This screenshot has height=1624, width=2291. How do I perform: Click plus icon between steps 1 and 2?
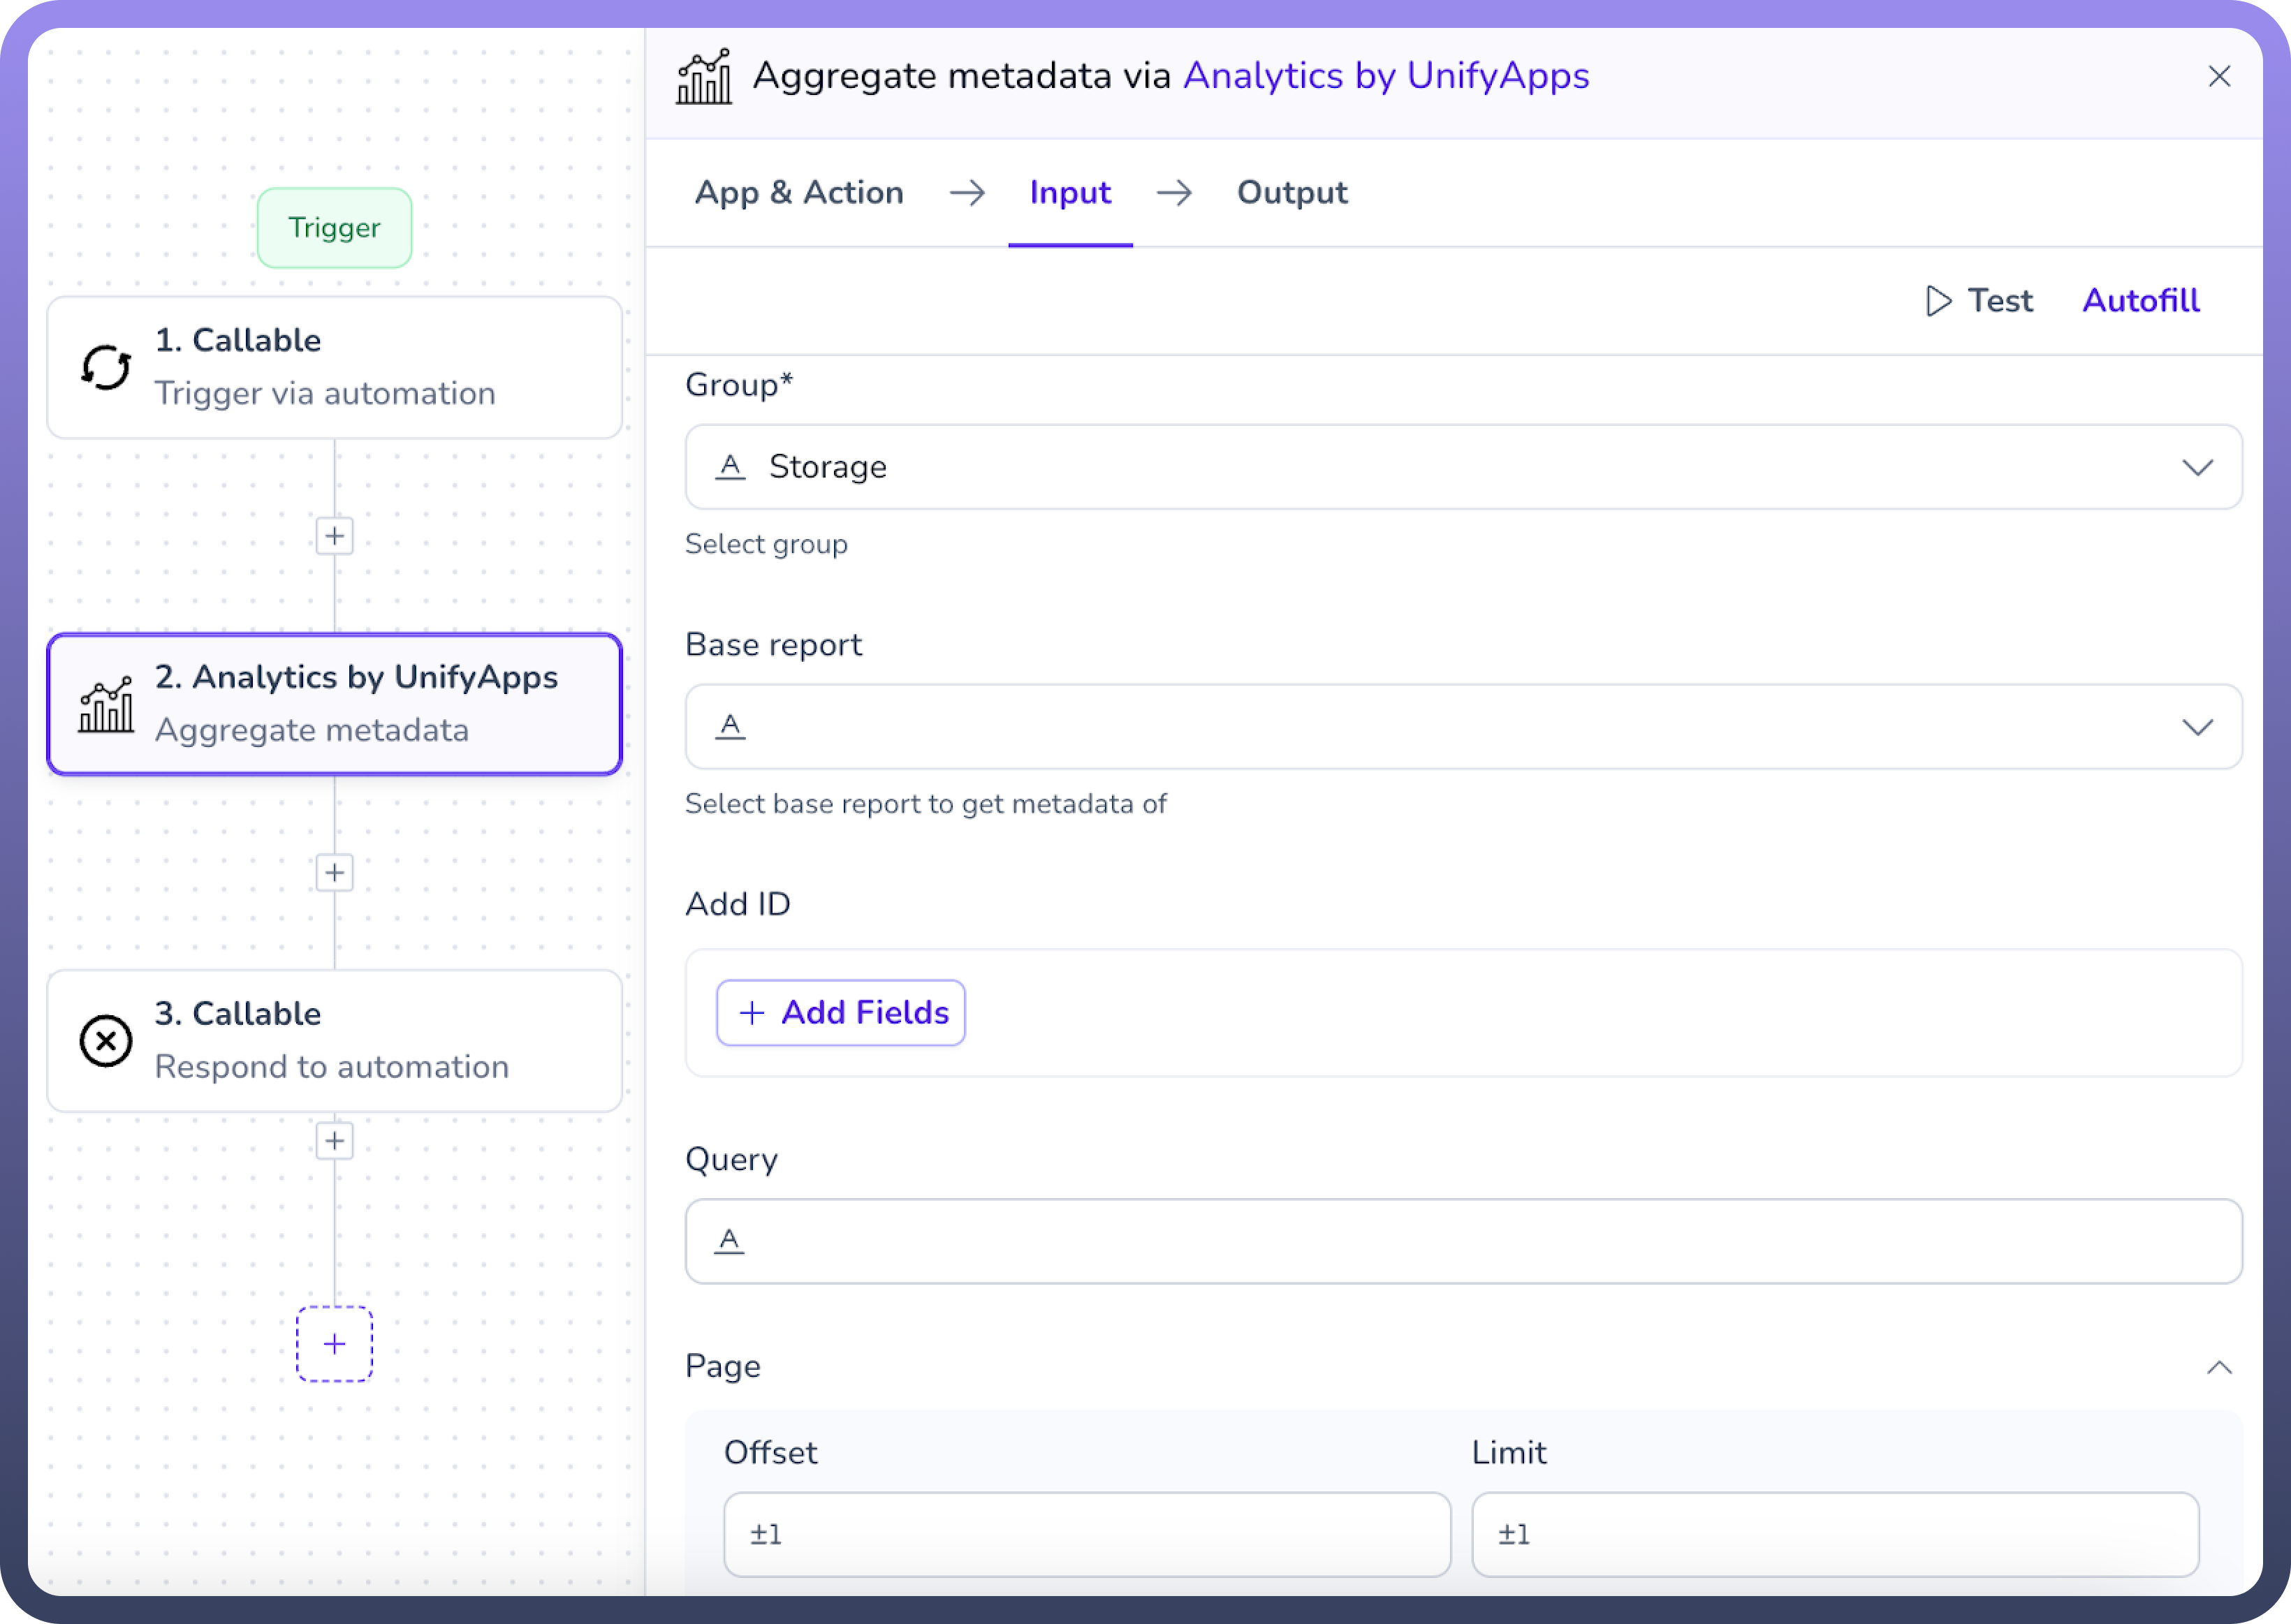334,536
